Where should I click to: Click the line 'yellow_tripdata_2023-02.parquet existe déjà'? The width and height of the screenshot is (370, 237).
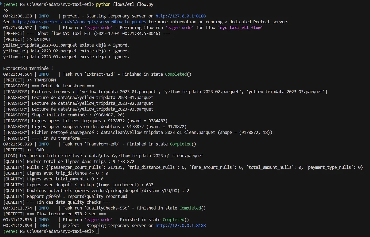66,51
